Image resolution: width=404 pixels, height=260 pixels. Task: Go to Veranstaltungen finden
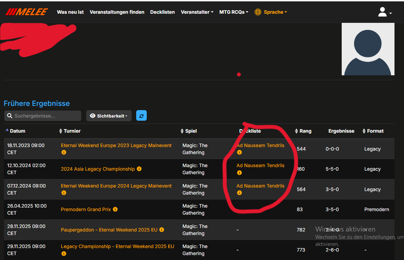pos(117,12)
